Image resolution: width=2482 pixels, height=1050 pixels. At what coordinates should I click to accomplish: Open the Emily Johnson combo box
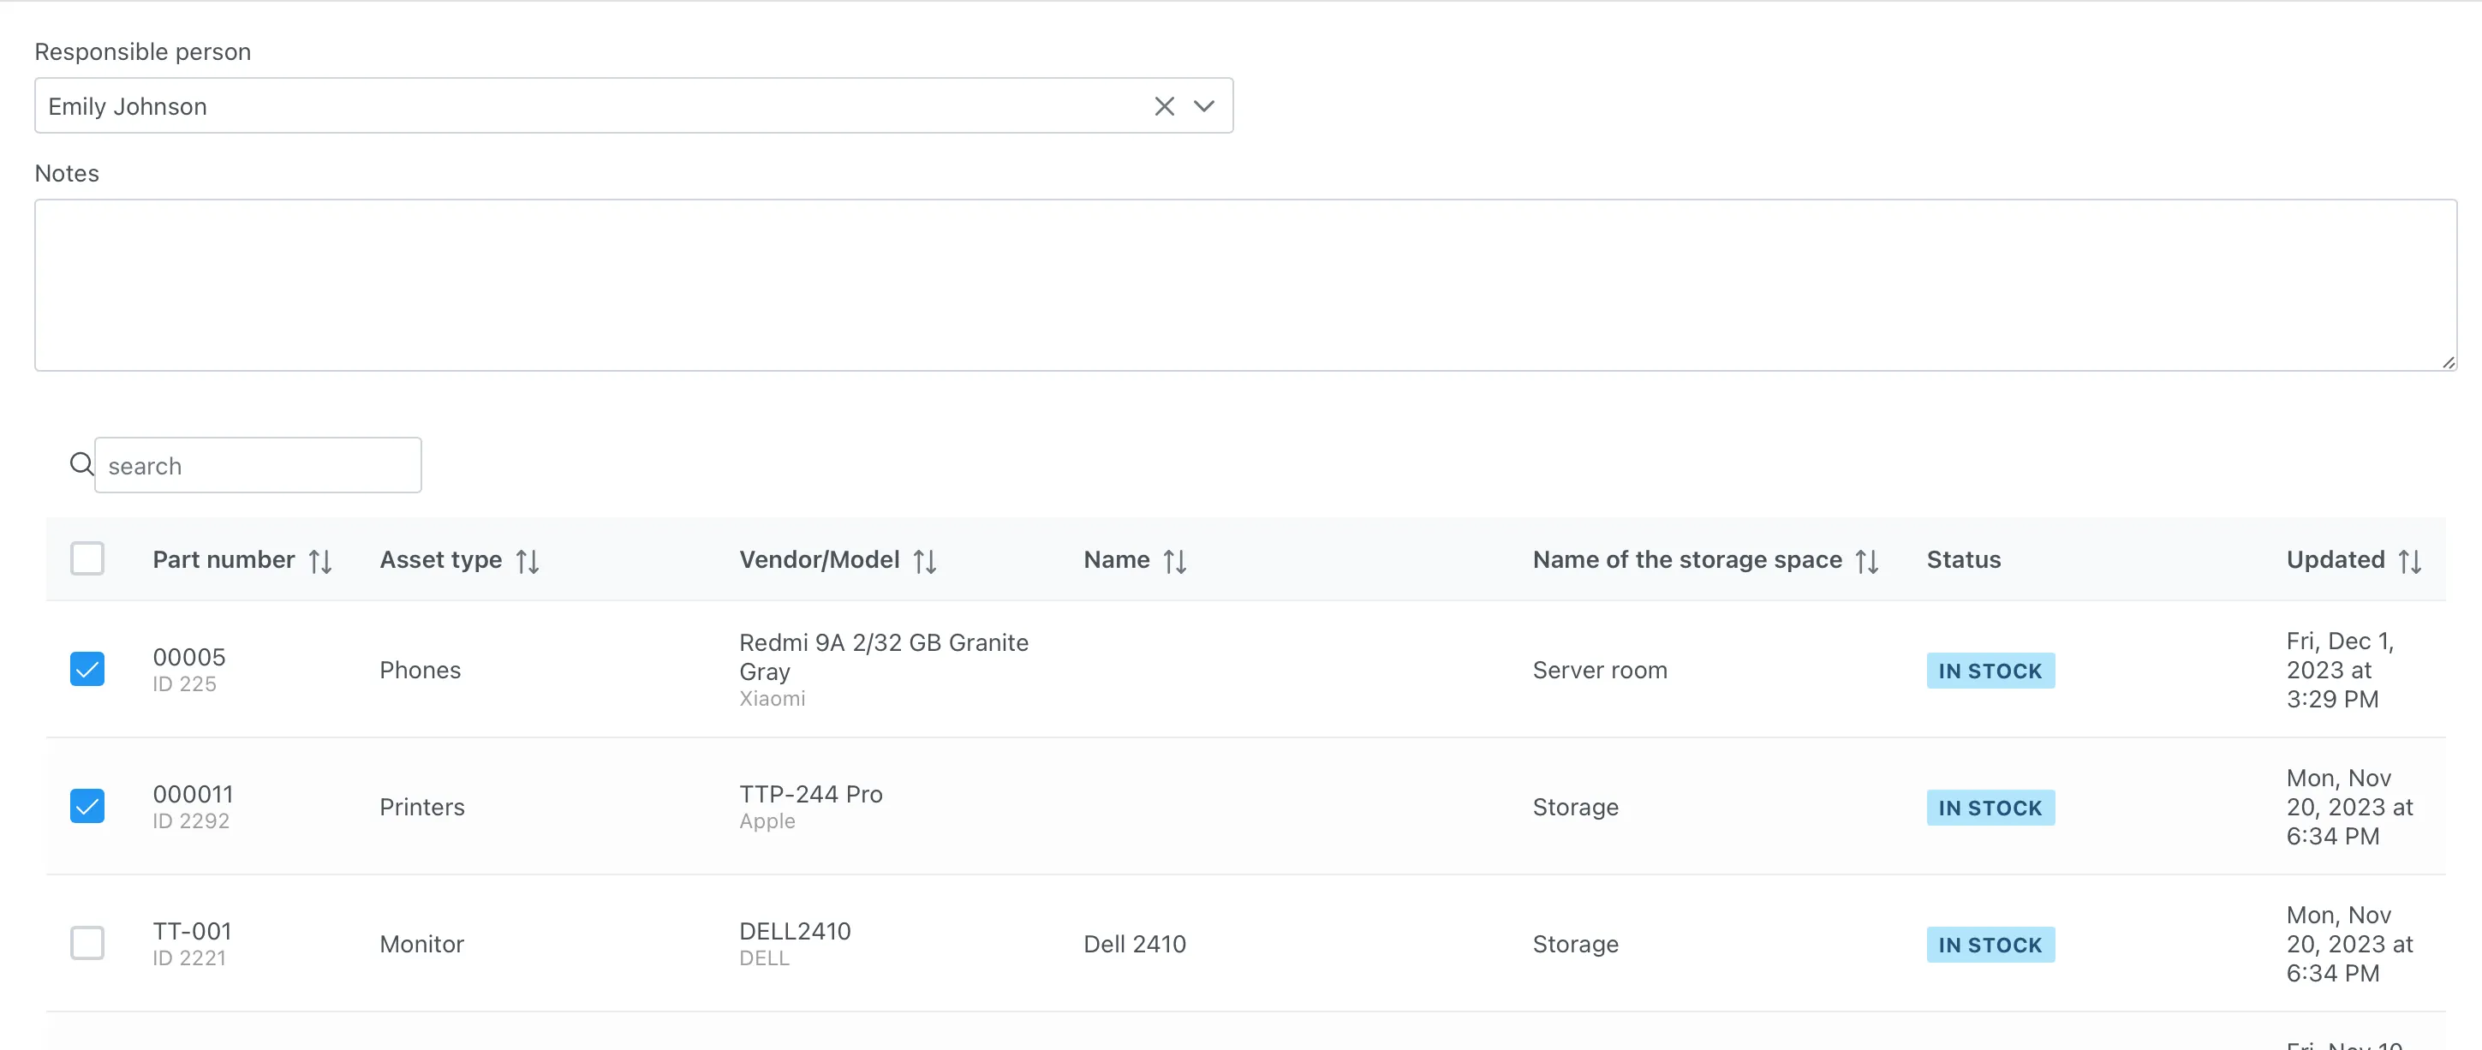point(598,106)
